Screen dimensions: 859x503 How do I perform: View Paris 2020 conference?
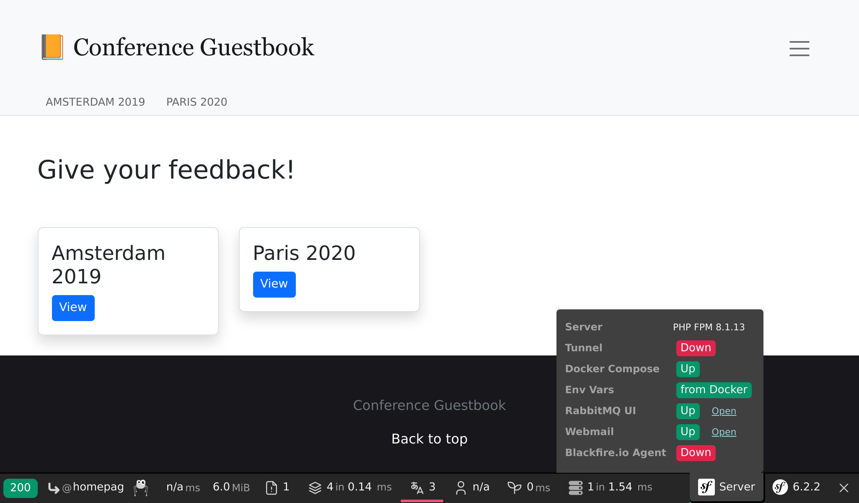pos(274,283)
